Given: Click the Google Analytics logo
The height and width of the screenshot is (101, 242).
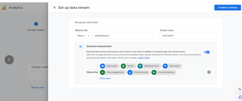Looking at the screenshot, I should (4, 8).
